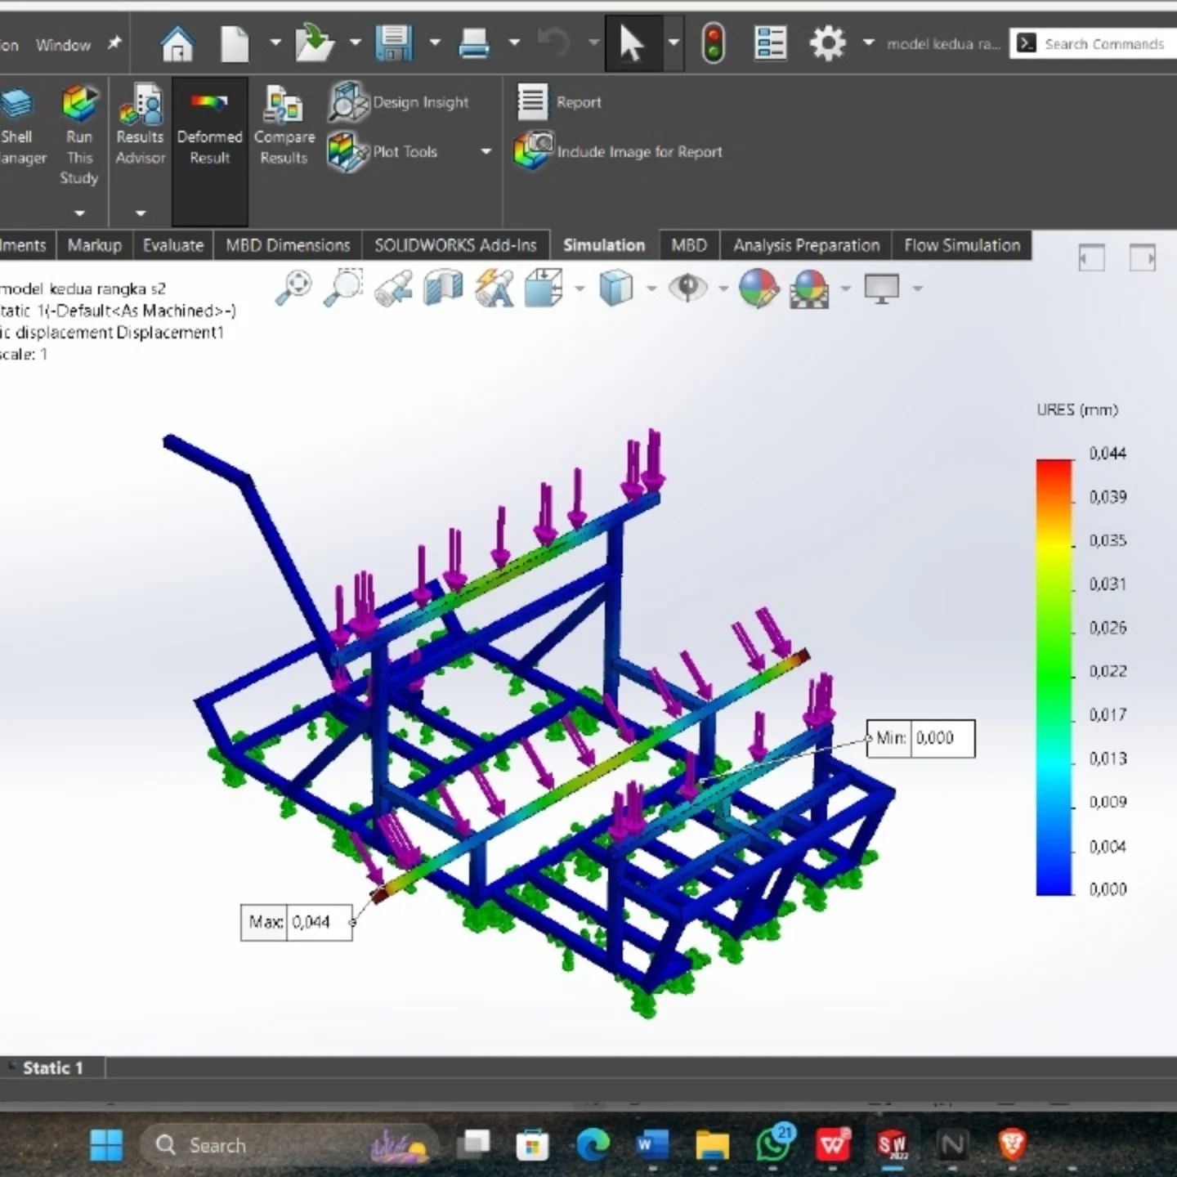This screenshot has height=1177, width=1177.
Task: Expand the Plot Tools dropdown
Action: pos(486,151)
